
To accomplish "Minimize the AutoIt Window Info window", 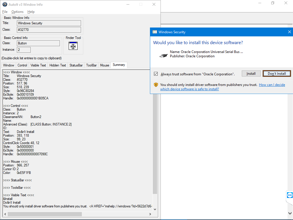I will click(x=128, y=4).
